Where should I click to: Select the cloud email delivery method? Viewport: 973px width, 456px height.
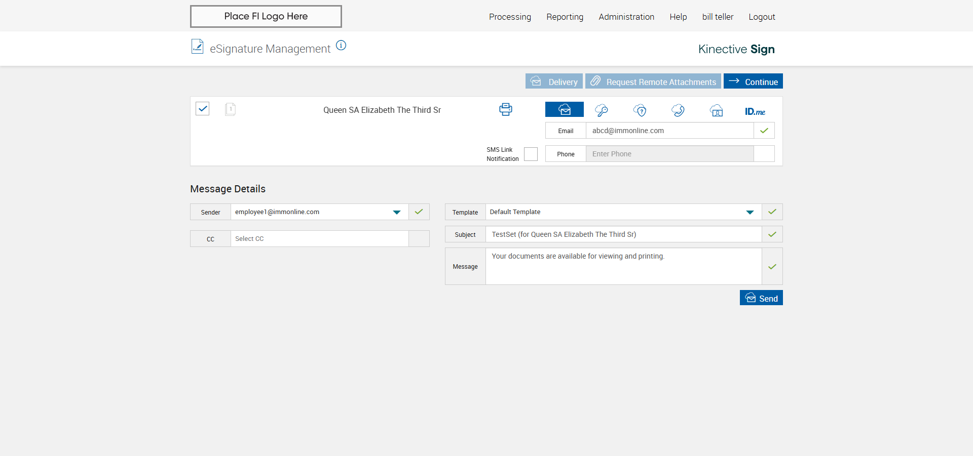[564, 110]
